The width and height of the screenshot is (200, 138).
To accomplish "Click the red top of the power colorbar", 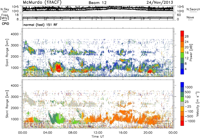I will (182, 33).
